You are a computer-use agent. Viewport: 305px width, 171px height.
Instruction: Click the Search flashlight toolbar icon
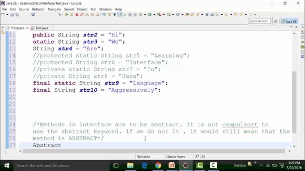tap(198, 15)
